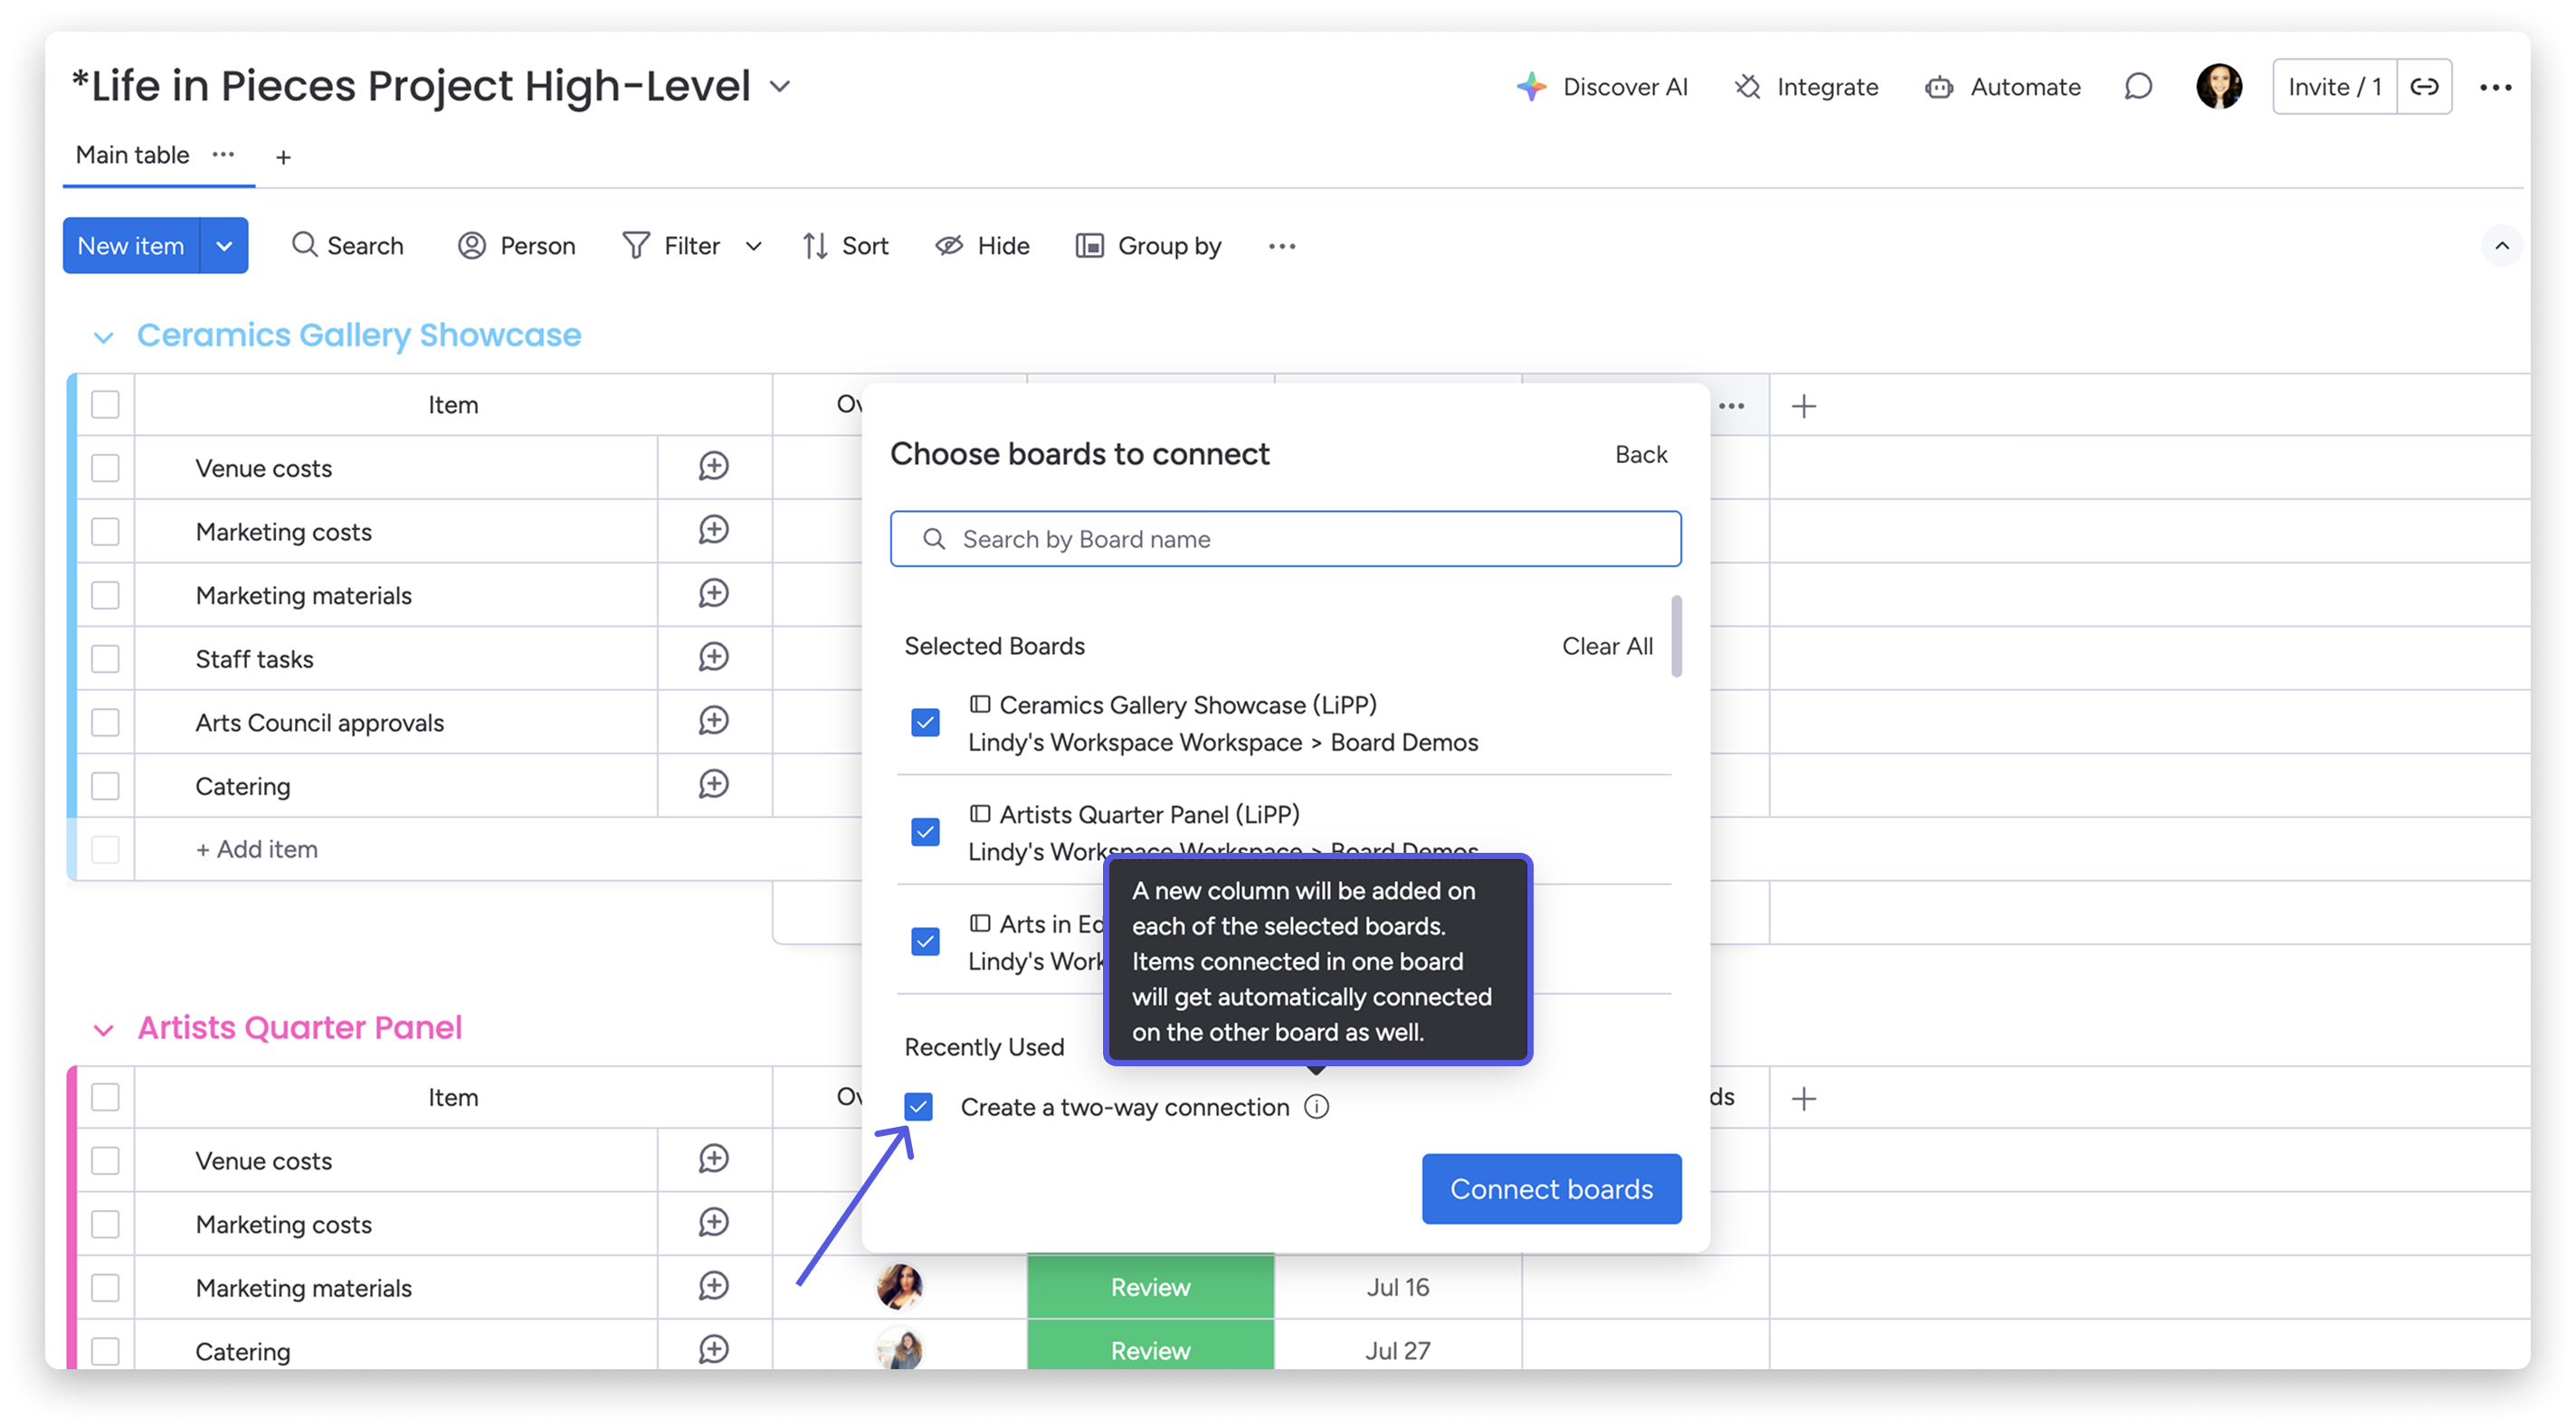Add a new board view
This screenshot has height=1428, width=2576.
pyautogui.click(x=283, y=156)
